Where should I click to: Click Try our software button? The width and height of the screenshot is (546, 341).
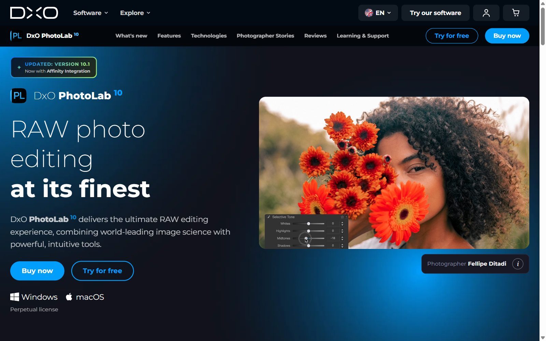click(435, 13)
